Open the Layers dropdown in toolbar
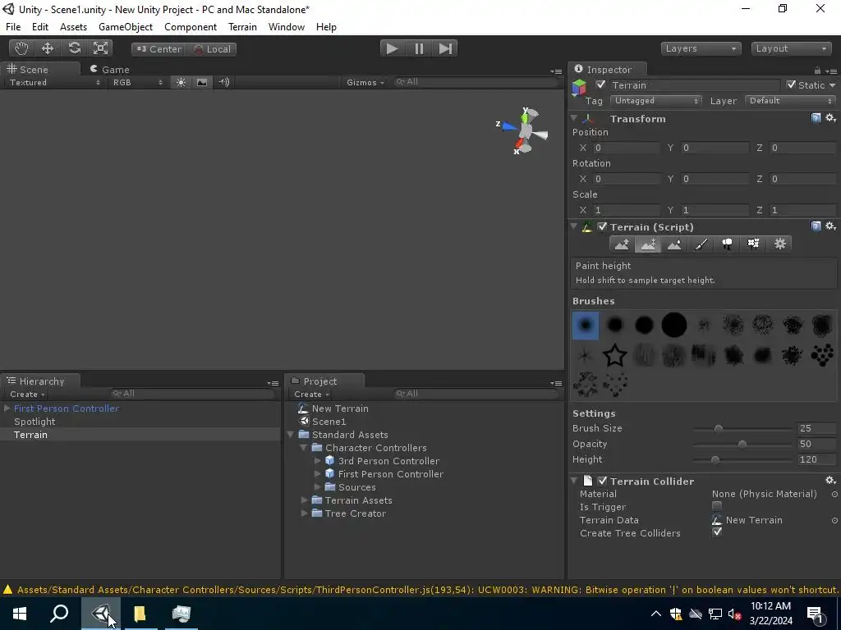 tap(701, 48)
